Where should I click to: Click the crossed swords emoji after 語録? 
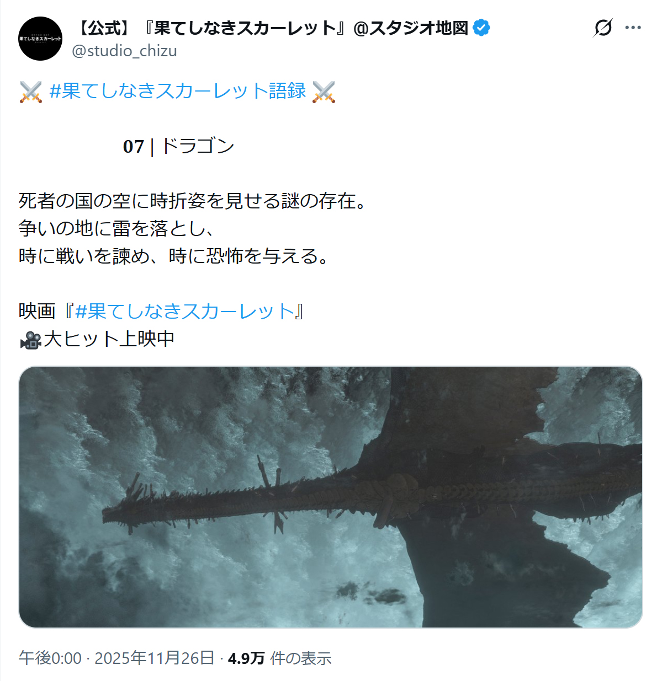point(324,92)
